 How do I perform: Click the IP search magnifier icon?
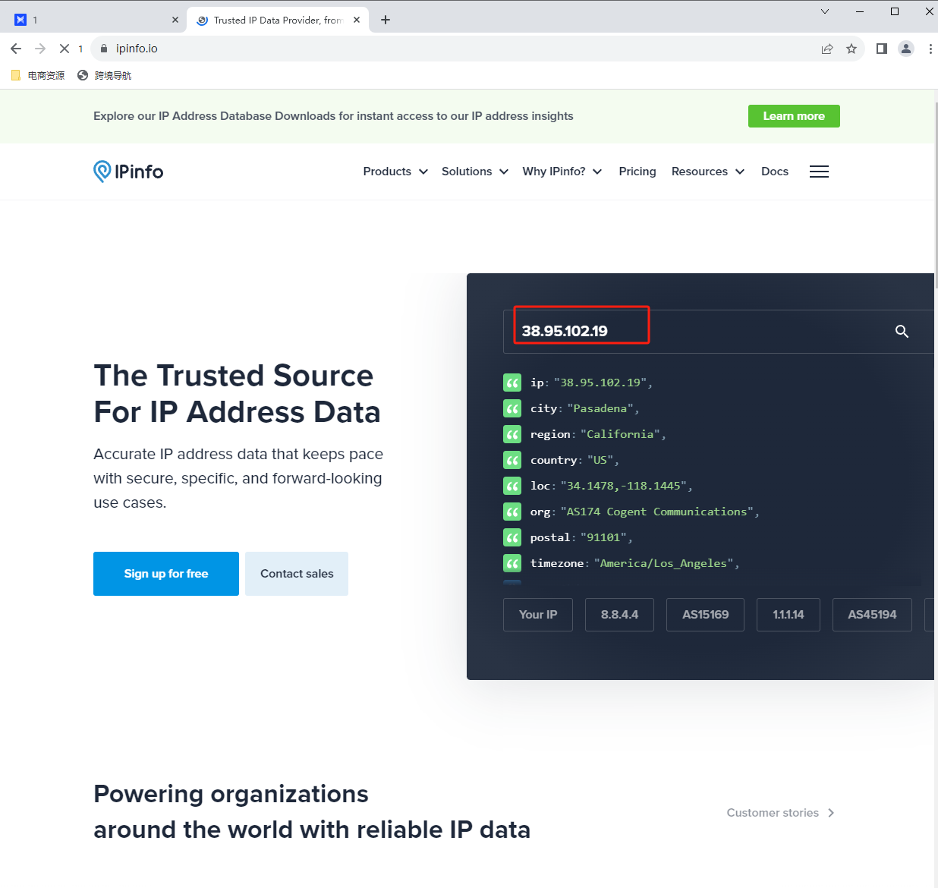click(902, 331)
